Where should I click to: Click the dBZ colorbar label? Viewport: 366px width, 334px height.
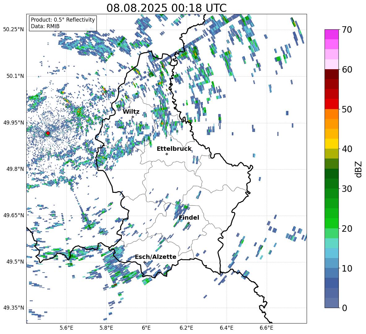[359, 169]
